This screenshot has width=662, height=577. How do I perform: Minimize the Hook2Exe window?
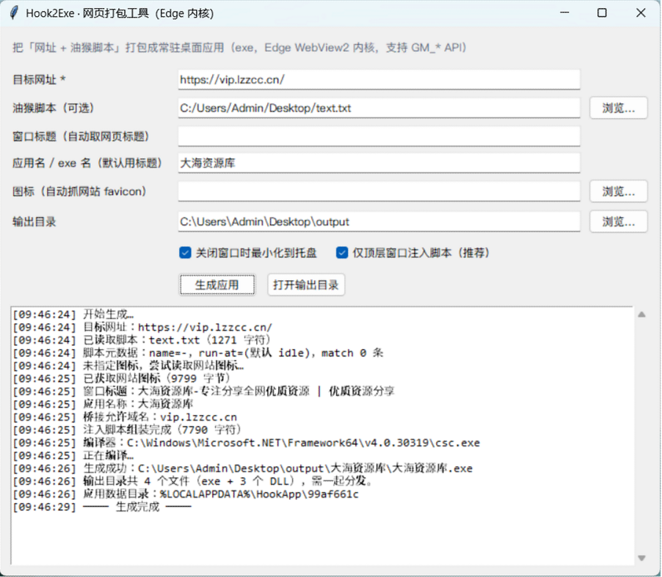pos(564,13)
